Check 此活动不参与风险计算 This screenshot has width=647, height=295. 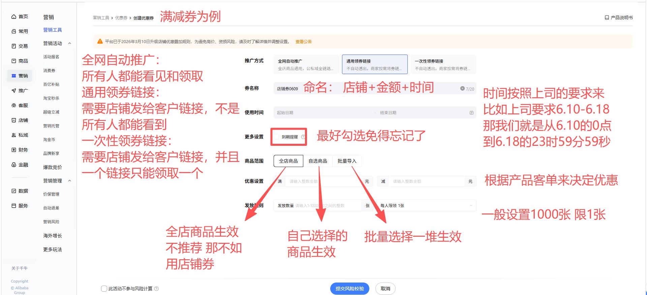pos(104,289)
